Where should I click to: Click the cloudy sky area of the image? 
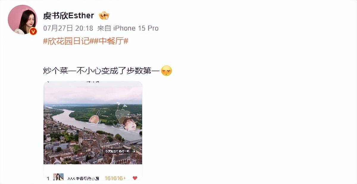click(93, 94)
